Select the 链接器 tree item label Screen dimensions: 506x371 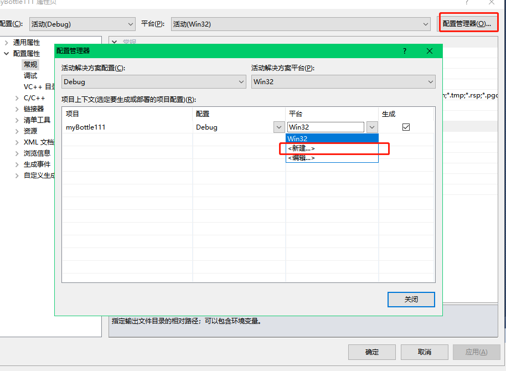[x=34, y=109]
